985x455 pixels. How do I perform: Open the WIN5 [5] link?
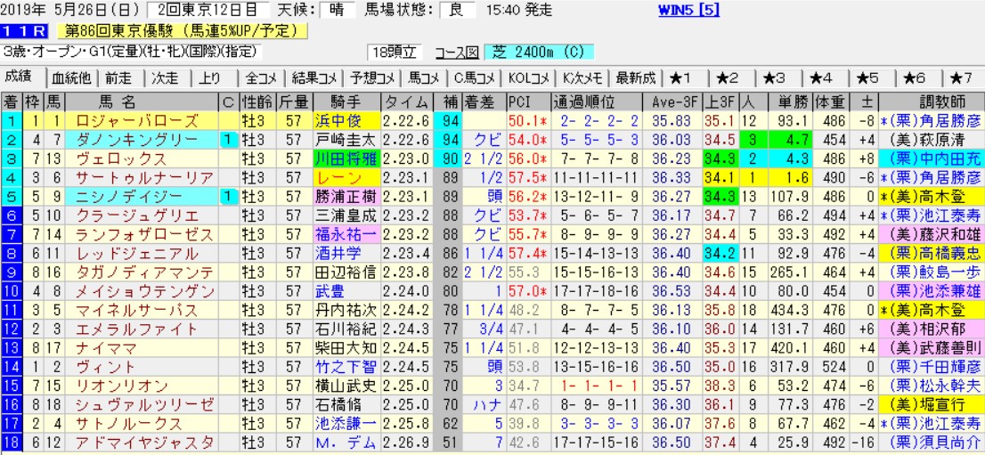pyautogui.click(x=688, y=11)
